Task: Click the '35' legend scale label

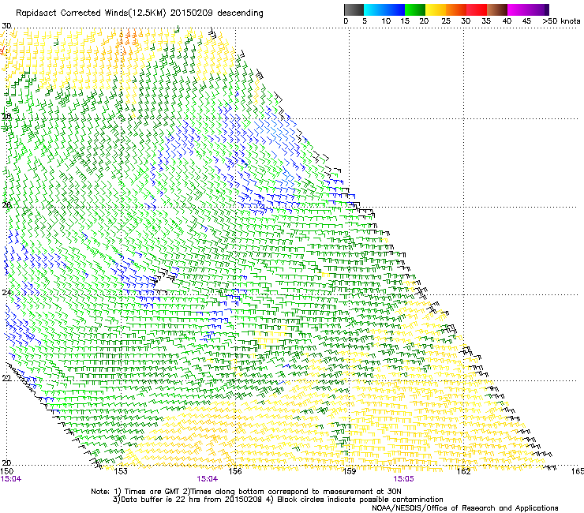Action: (486, 21)
